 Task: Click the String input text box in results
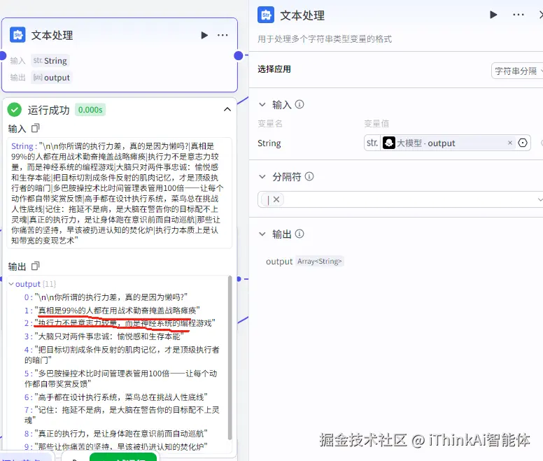coord(119,193)
